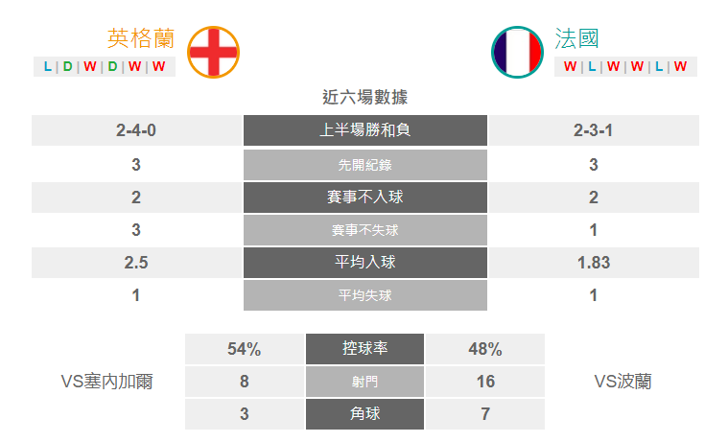Click the 射門 shots label
The width and height of the screenshot is (728, 442).
pos(364,382)
